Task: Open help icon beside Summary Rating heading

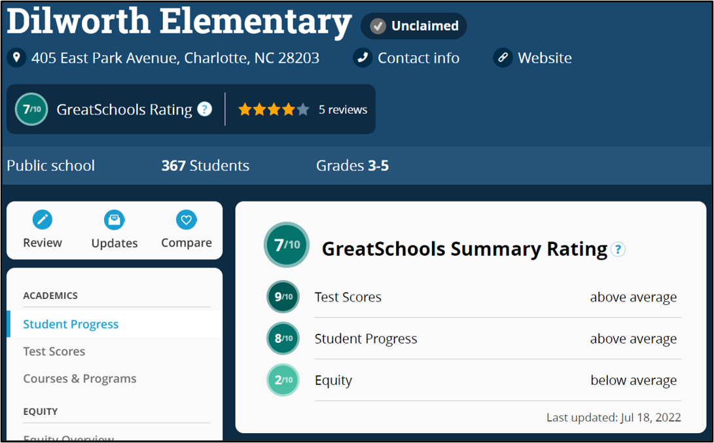Action: pos(618,249)
